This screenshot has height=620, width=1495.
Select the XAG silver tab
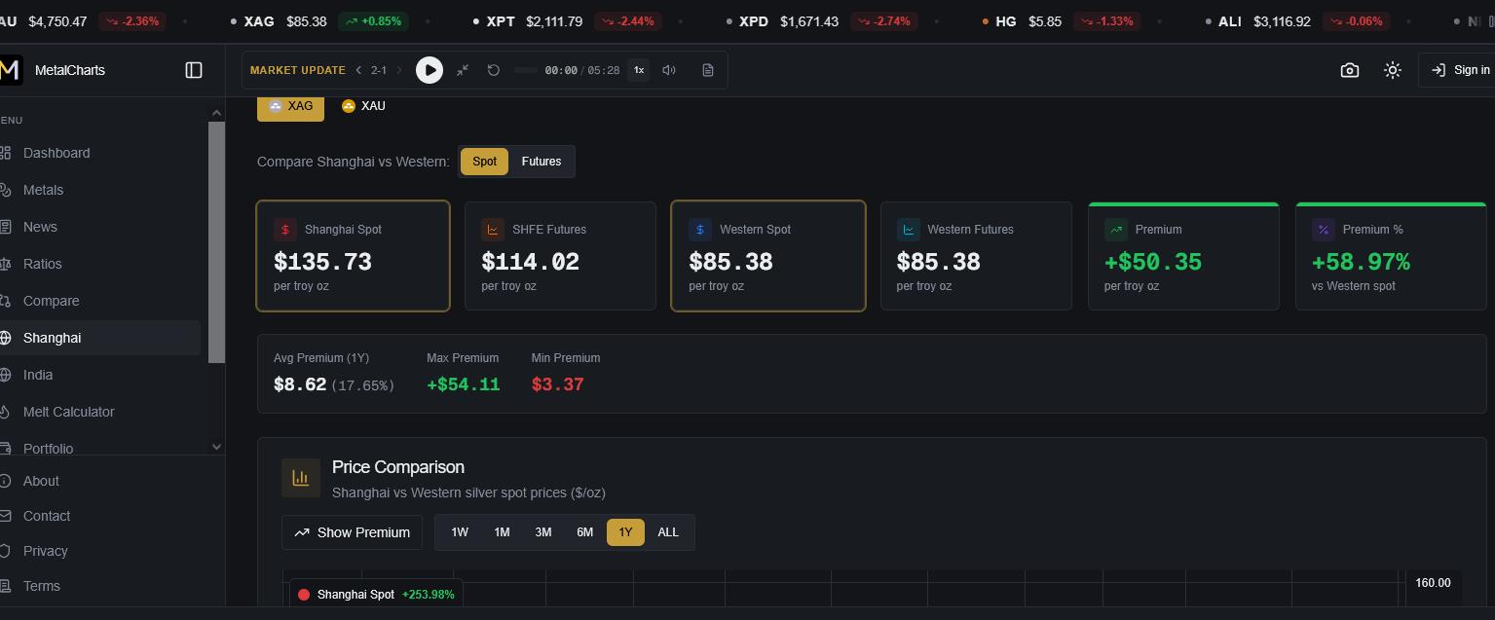(290, 106)
